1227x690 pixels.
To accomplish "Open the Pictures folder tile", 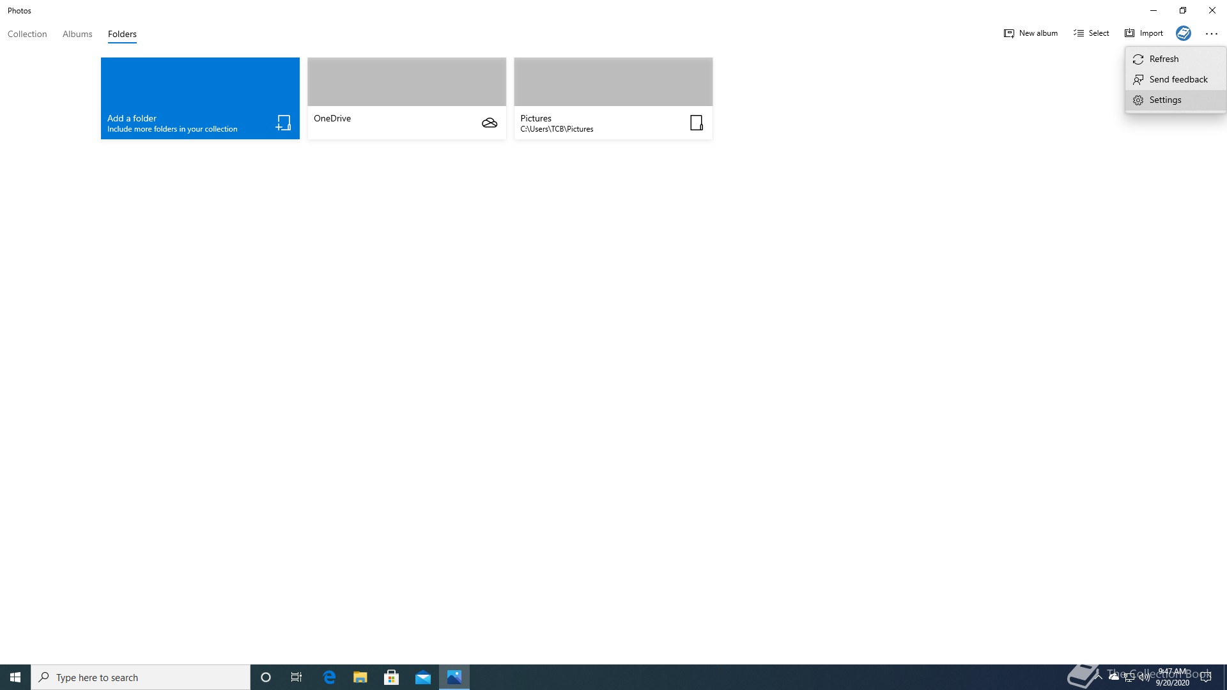I will (x=613, y=98).
